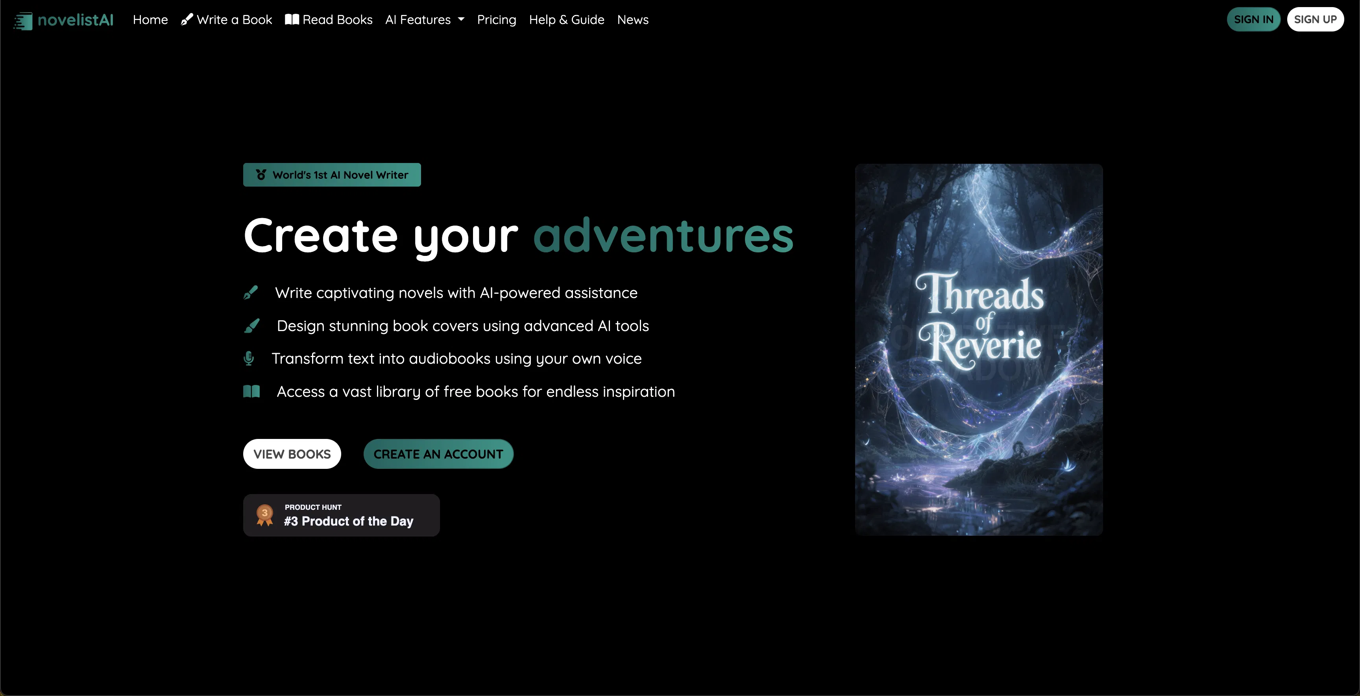
Task: Expand the chevron next to AI Features
Action: pyautogui.click(x=460, y=20)
